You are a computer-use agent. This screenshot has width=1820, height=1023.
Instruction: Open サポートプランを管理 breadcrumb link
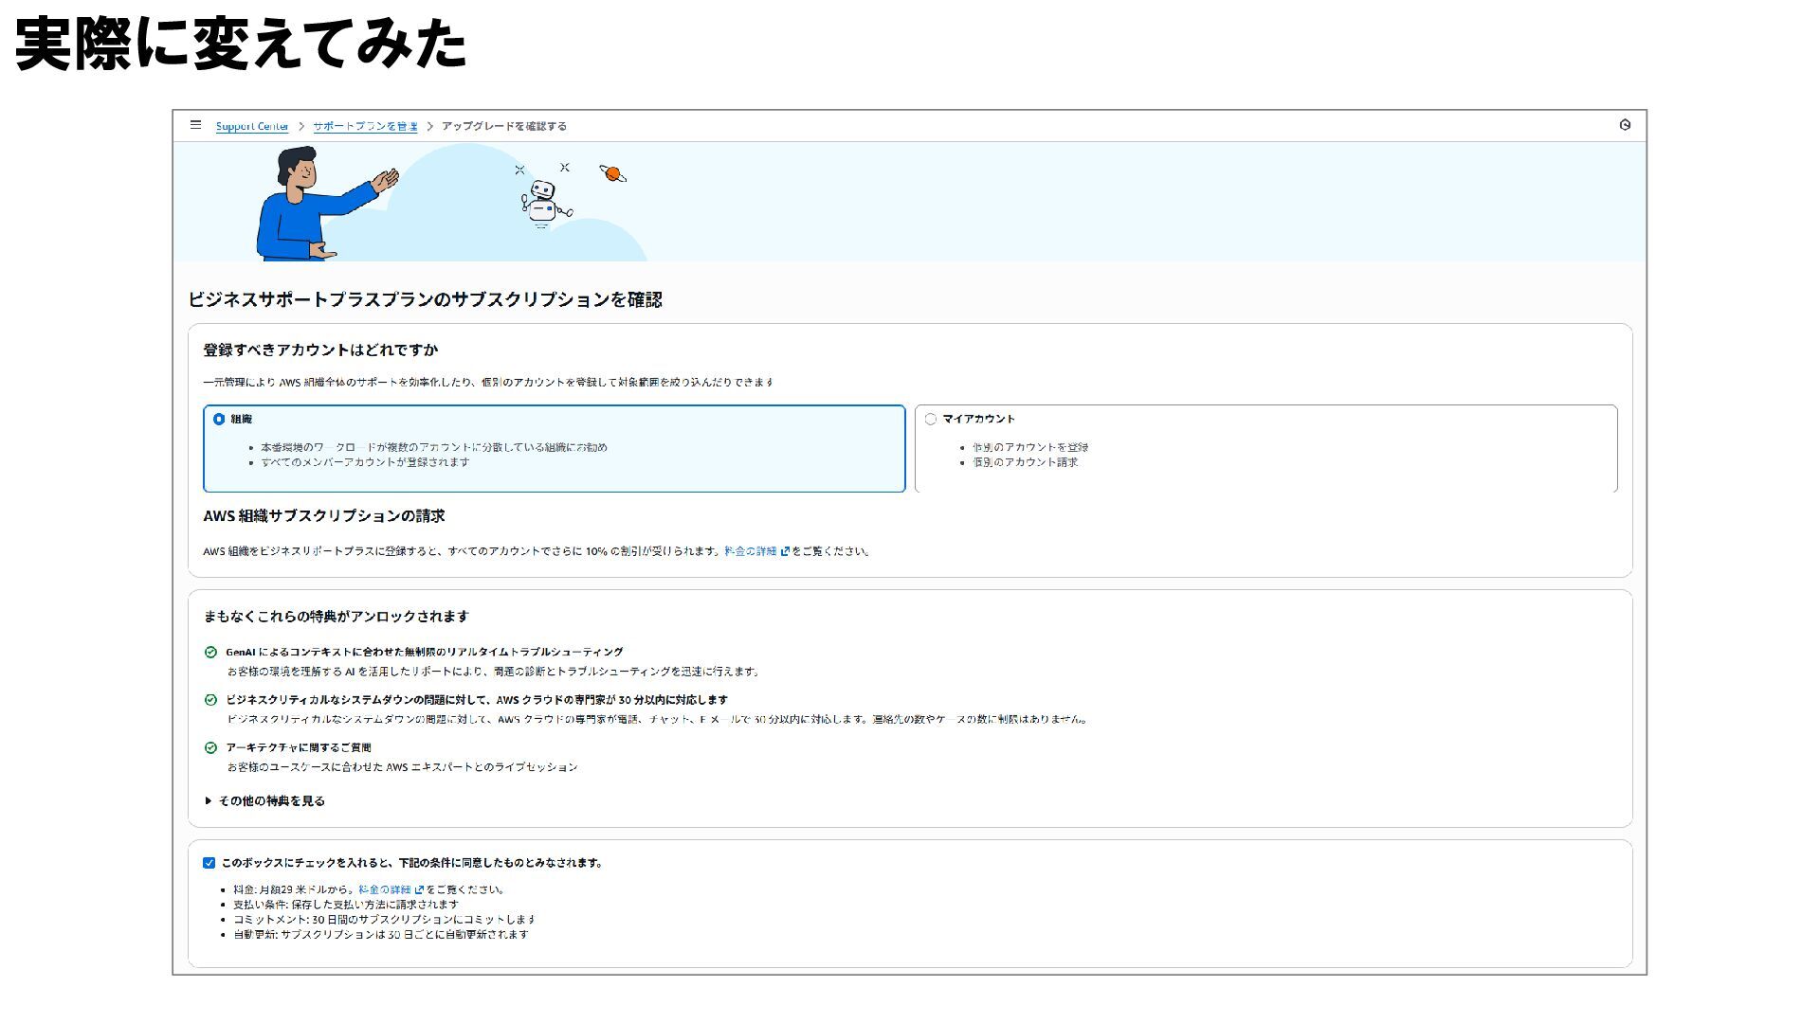[365, 126]
